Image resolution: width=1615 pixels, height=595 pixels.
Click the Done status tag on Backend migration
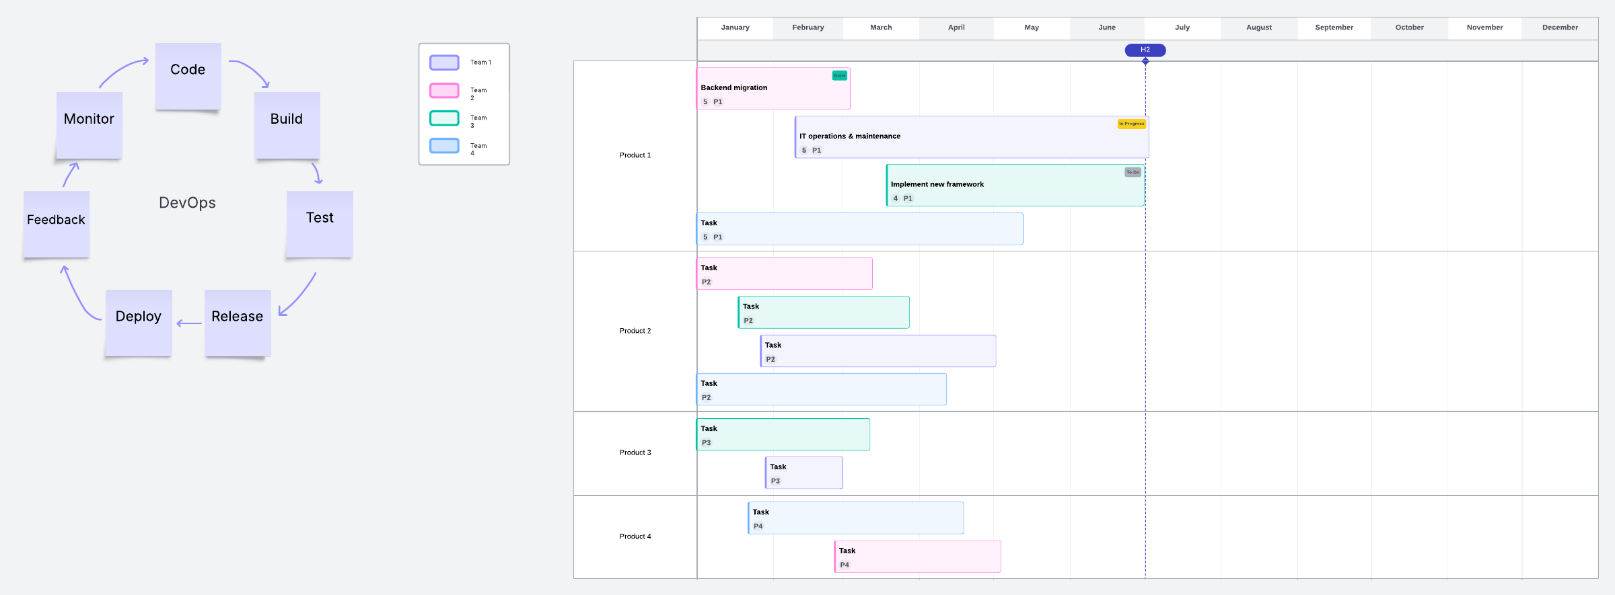839,75
